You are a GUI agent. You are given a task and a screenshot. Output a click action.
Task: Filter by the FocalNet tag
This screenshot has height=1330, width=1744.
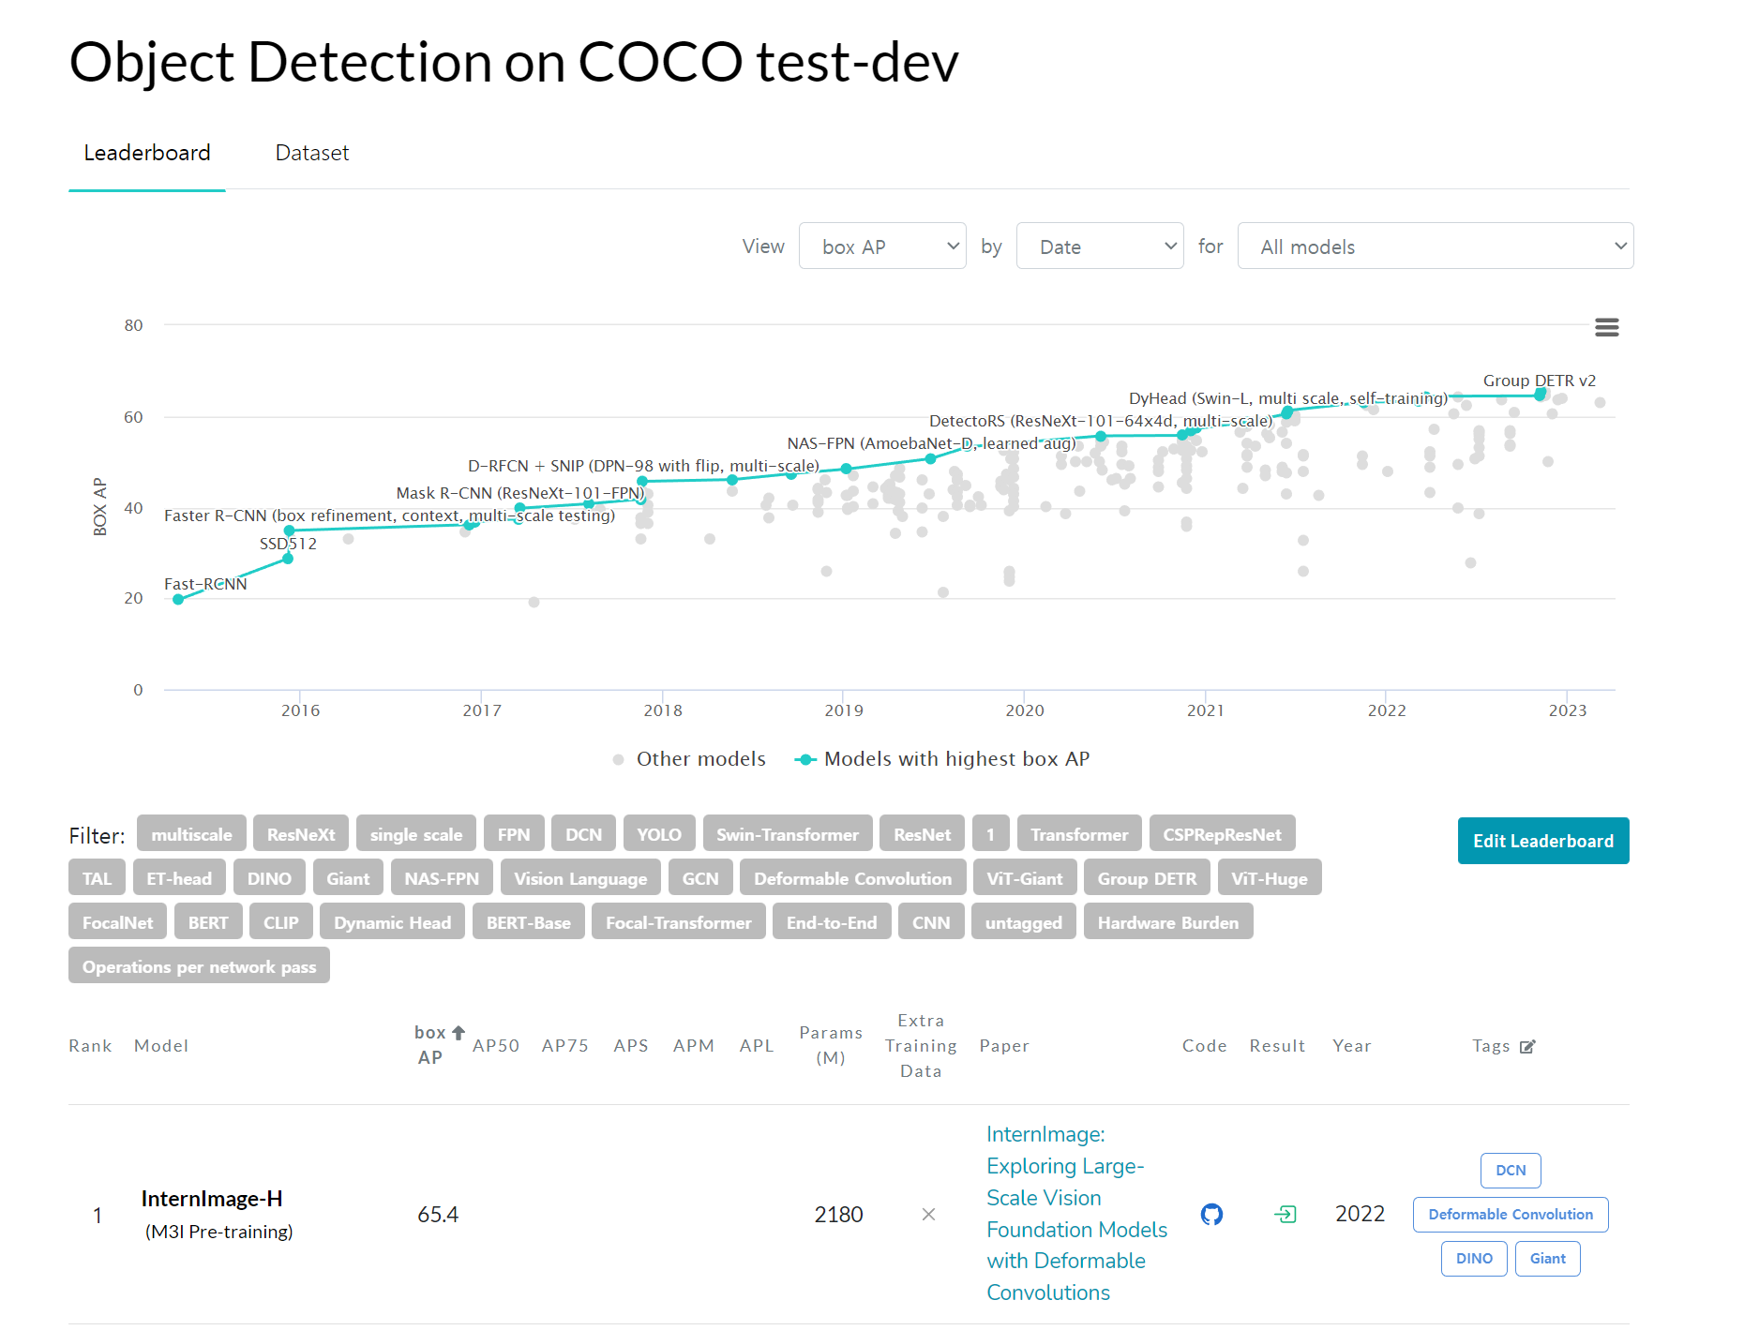pos(117,922)
